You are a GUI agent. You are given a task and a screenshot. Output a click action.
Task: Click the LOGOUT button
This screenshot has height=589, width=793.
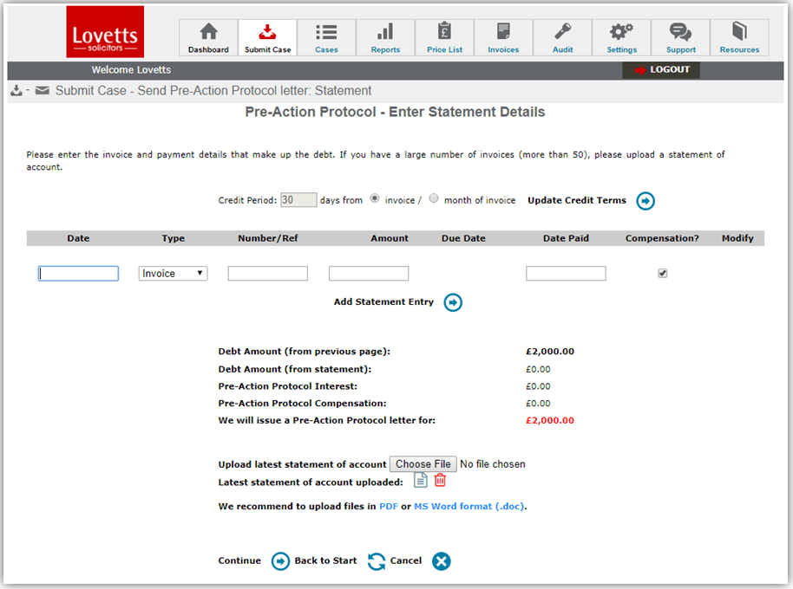(x=661, y=70)
